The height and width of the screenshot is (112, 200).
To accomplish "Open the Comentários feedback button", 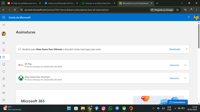I will [x=177, y=102].
